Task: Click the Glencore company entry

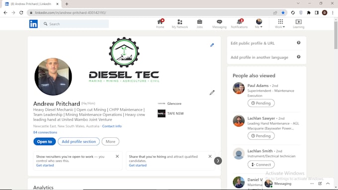Action: click(169, 103)
